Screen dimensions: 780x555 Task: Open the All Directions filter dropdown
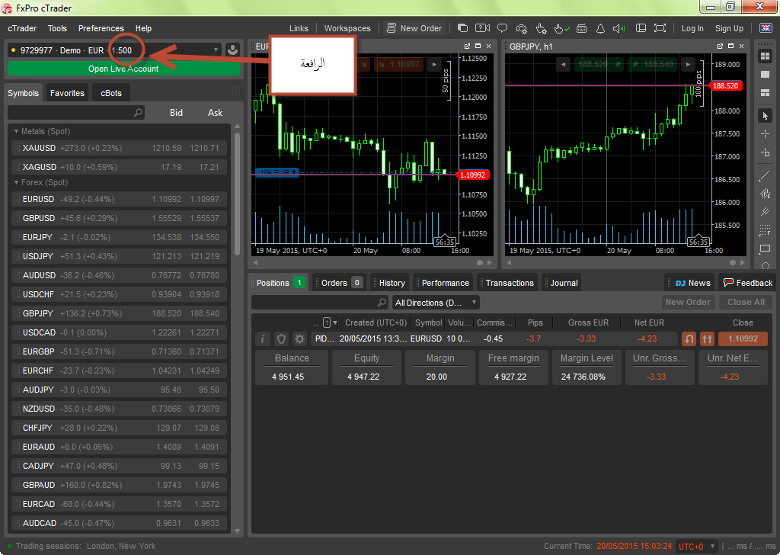pos(436,303)
